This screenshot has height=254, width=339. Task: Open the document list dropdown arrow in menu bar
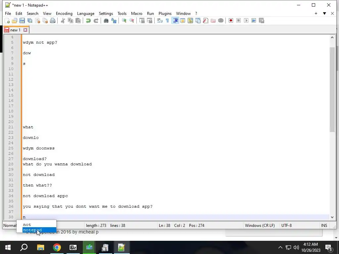pos(324,13)
